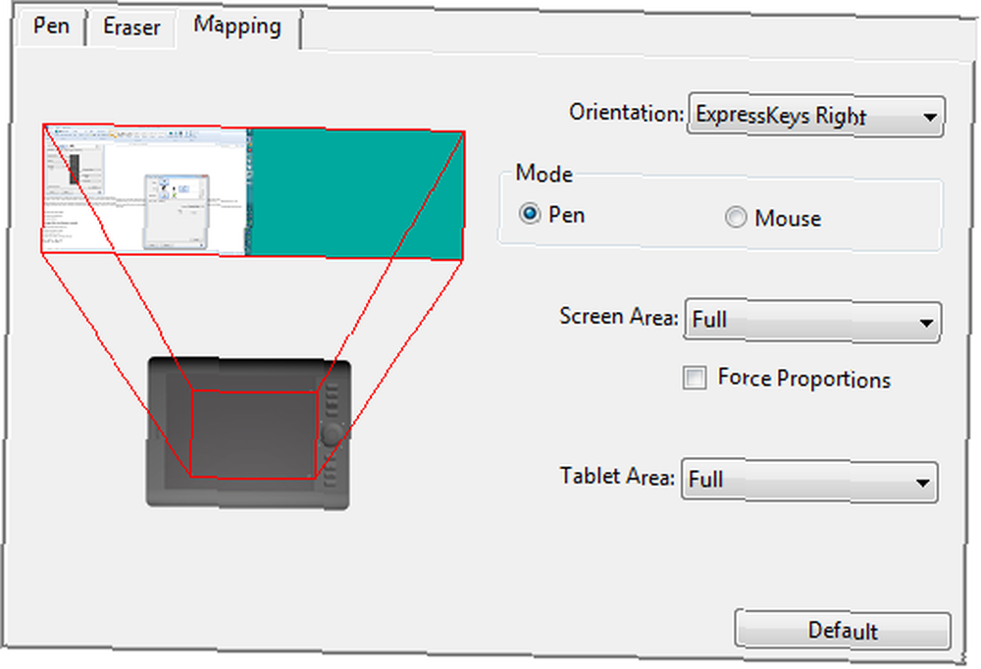This screenshot has height=669, width=981.
Task: Enable Force Proportions checkbox
Action: tap(695, 378)
